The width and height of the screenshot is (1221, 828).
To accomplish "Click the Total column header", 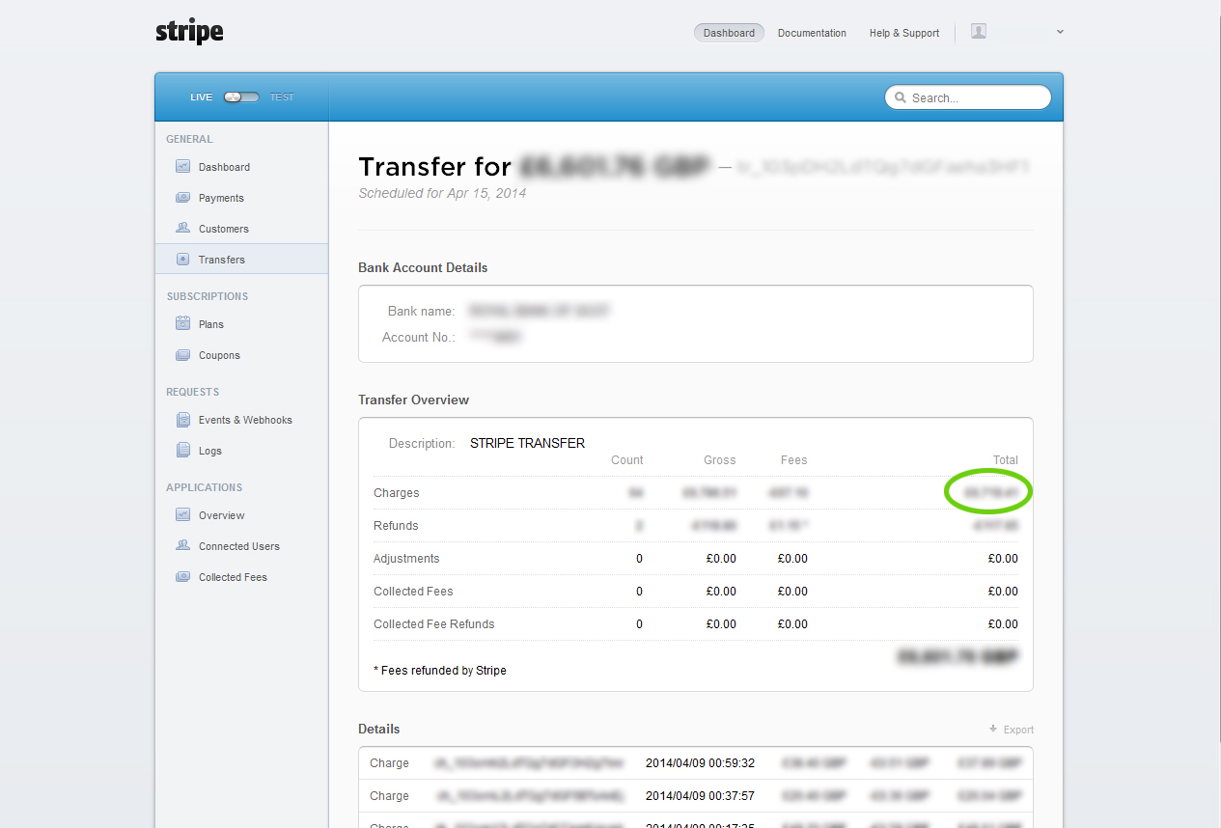I will click(x=1006, y=460).
